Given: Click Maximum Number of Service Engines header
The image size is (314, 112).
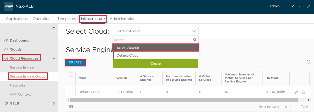Looking at the screenshot, I should [x=179, y=78].
